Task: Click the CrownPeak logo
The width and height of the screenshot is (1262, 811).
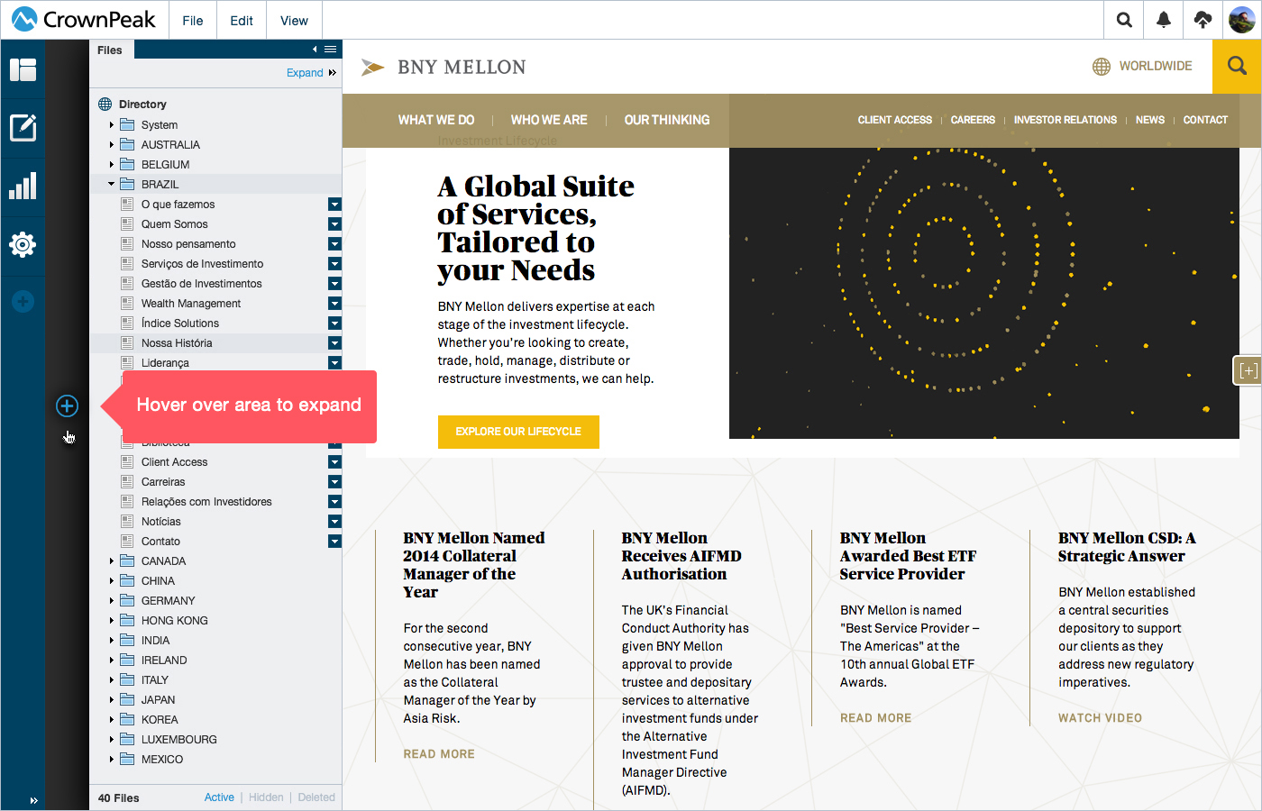Action: 83,19
